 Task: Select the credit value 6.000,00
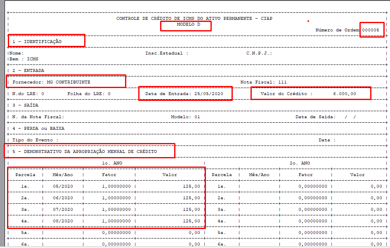pos(345,94)
